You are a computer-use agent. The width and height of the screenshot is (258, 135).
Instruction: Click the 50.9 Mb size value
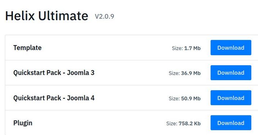tap(191, 98)
